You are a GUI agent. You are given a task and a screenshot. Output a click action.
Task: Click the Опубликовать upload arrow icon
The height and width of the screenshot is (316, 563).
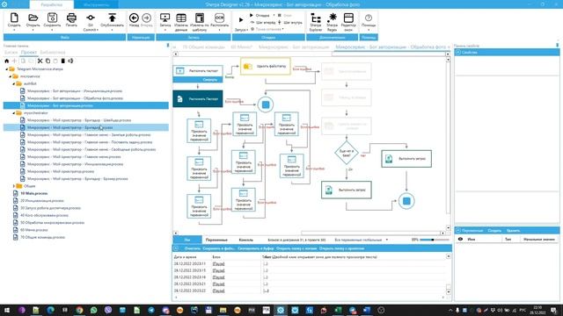112,18
